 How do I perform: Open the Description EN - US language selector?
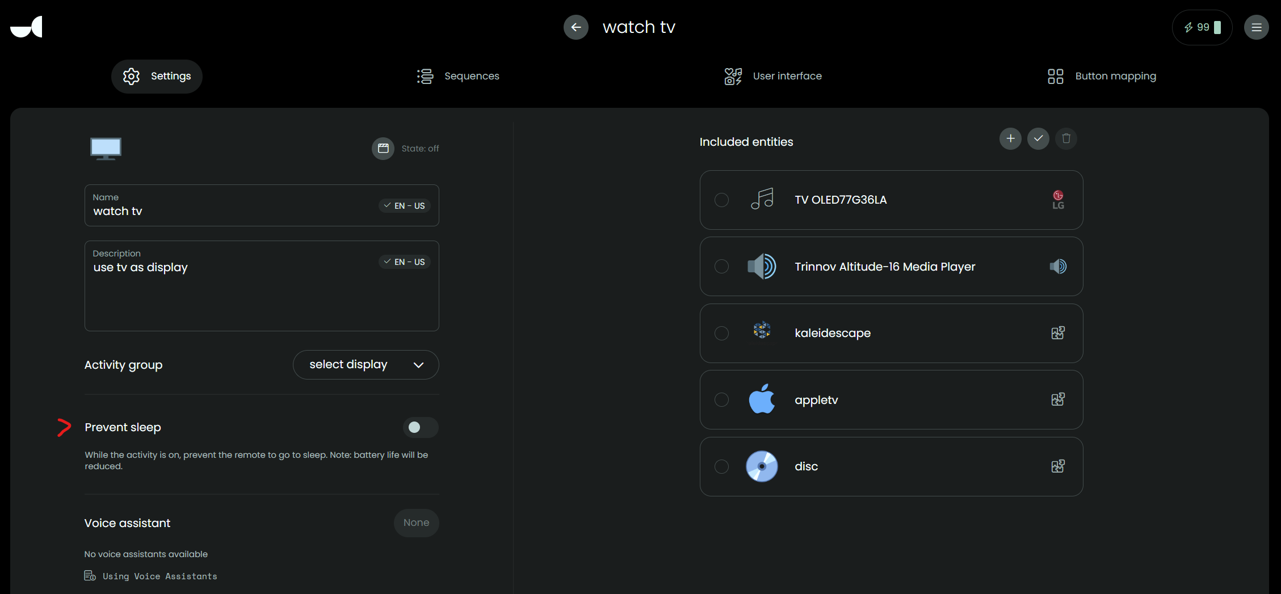point(404,262)
